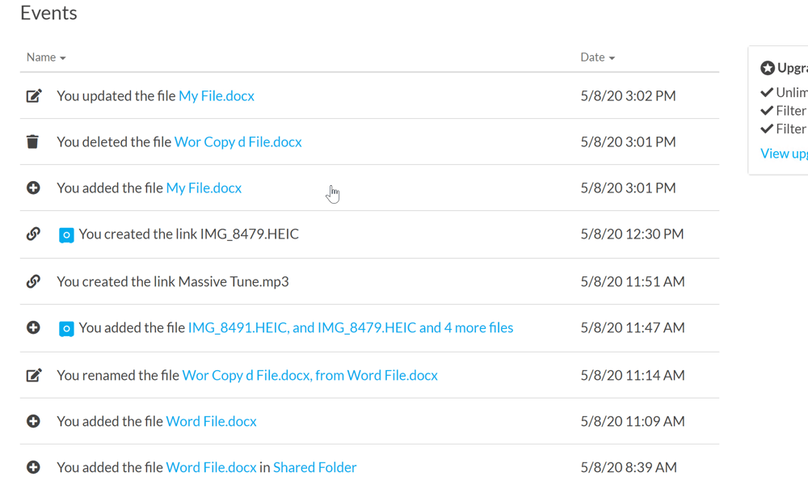Viewport: 808px width, 485px height.
Task: Open My File.docx link in added event
Action: [x=204, y=188]
